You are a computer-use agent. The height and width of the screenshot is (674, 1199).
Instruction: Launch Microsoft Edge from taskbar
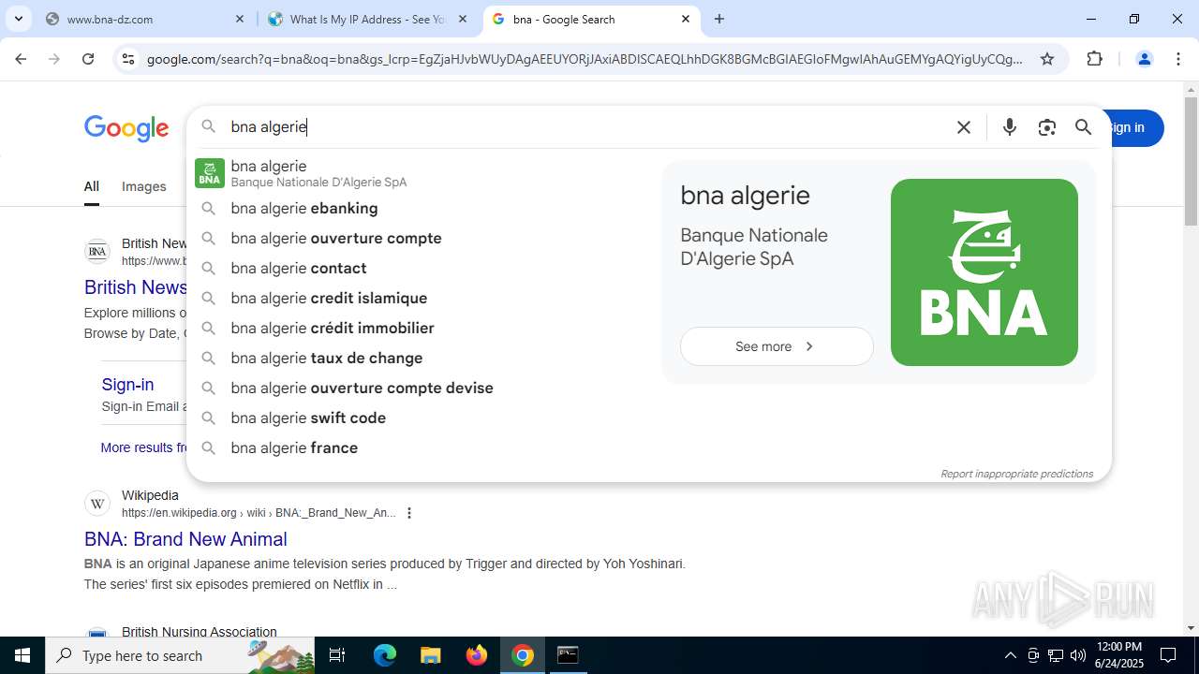385,655
